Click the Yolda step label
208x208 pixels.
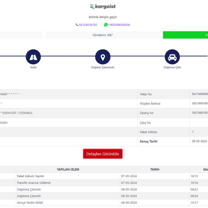pyautogui.click(x=33, y=67)
